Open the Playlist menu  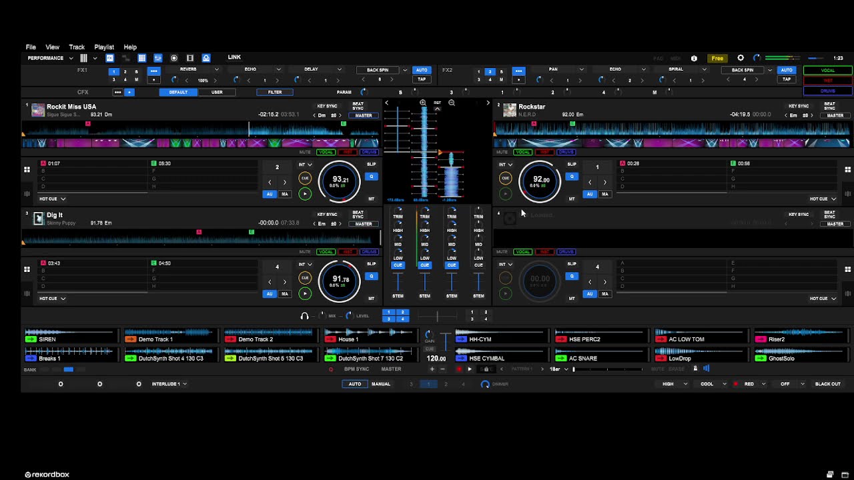[104, 47]
